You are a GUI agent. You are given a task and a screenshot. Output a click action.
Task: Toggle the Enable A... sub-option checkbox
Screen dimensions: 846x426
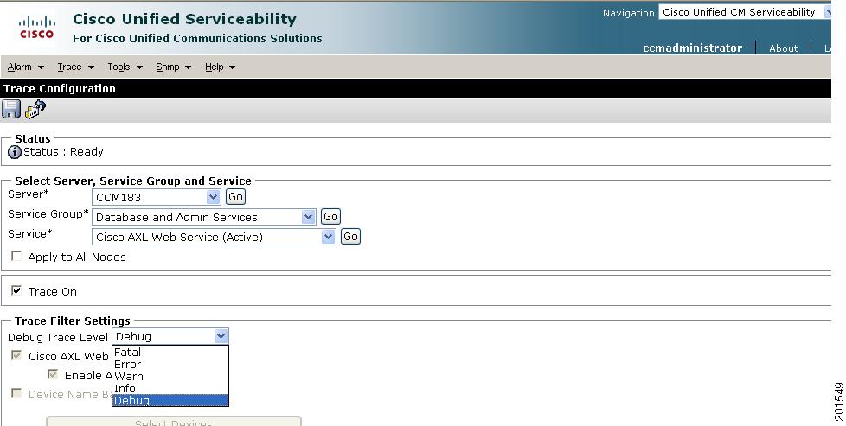coord(53,374)
